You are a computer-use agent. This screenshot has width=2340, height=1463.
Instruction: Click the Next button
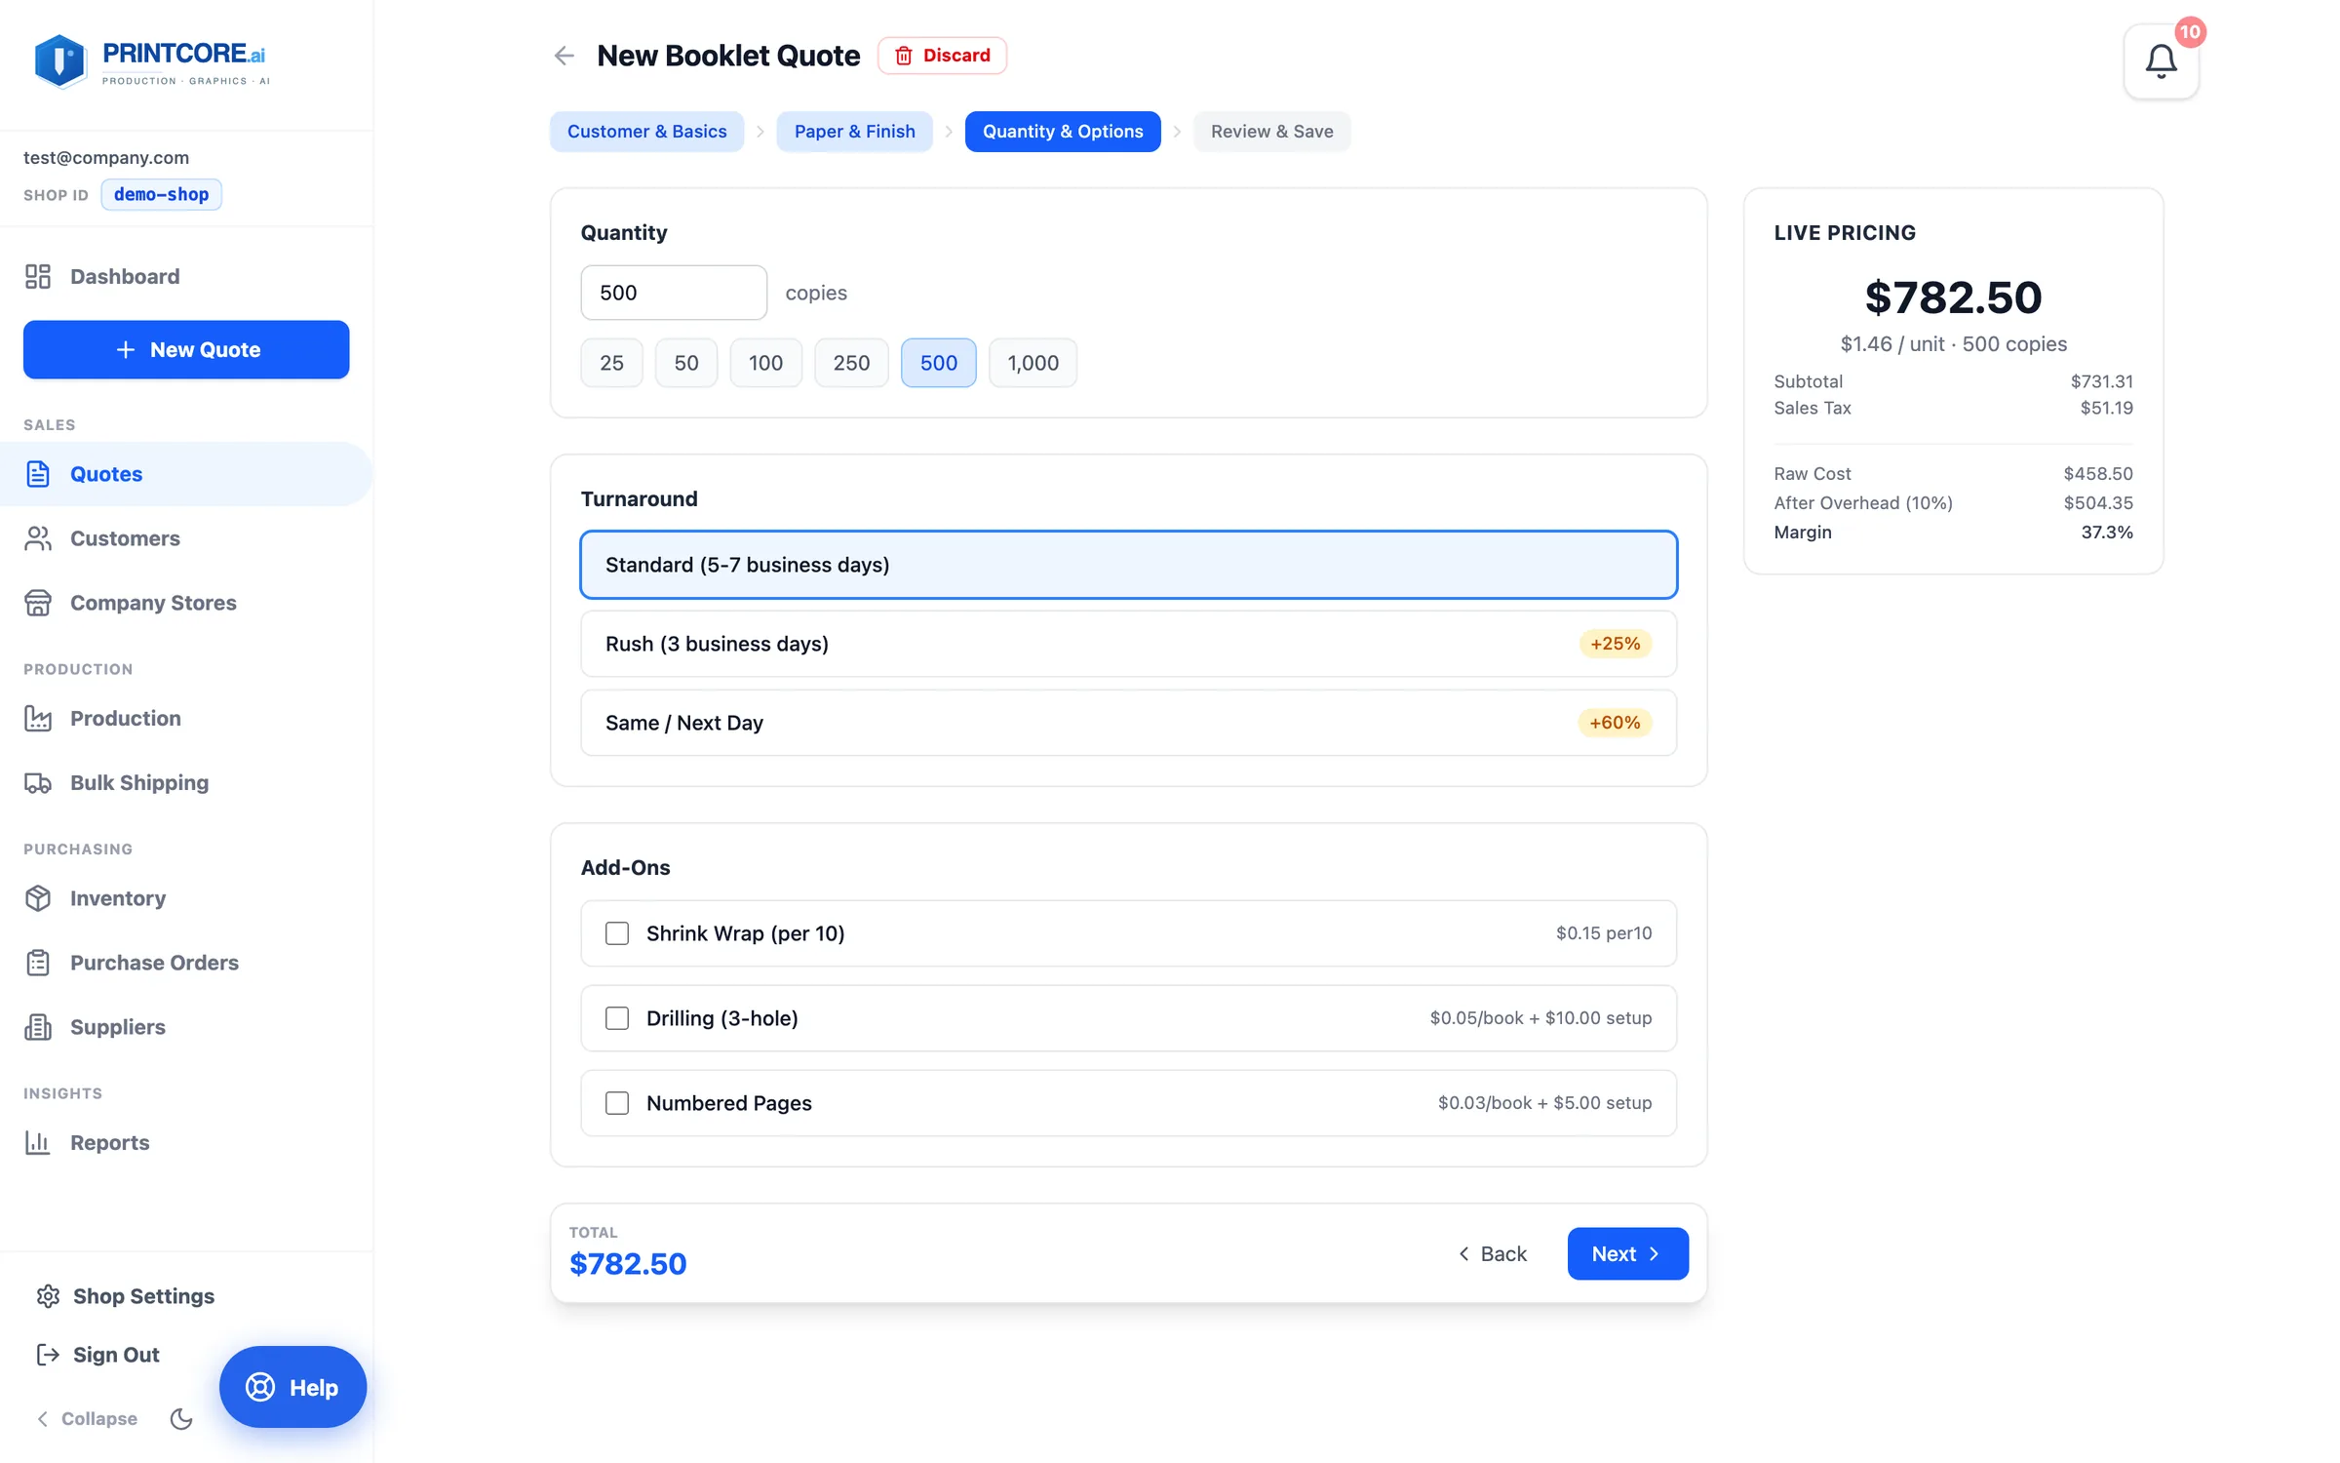pos(1627,1253)
